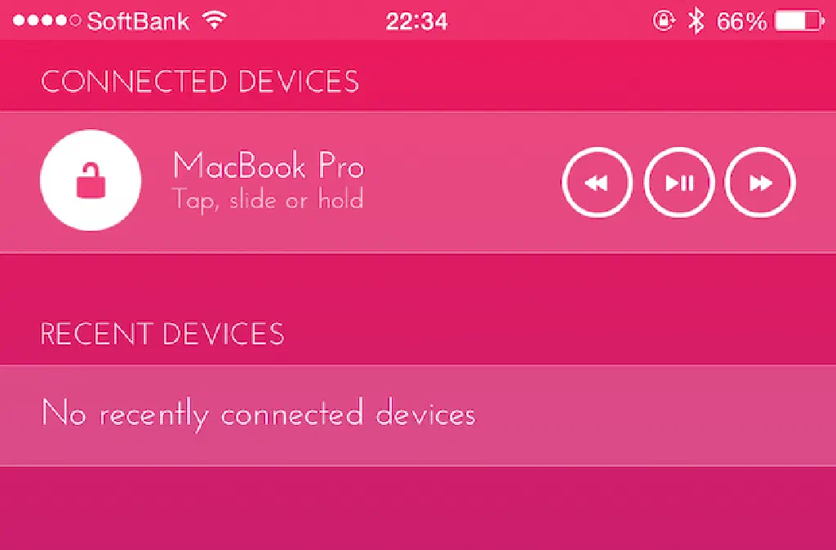
Task: Tap the cellular signal strength dots
Action: (47, 21)
